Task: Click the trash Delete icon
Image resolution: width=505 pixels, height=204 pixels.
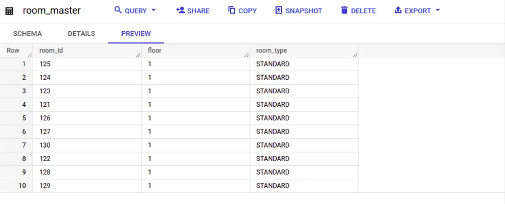Action: 344,10
